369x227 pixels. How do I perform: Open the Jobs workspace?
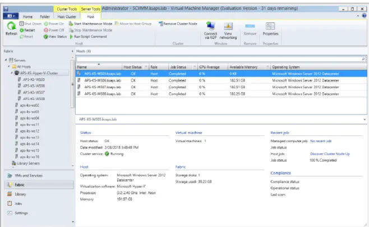(39, 203)
